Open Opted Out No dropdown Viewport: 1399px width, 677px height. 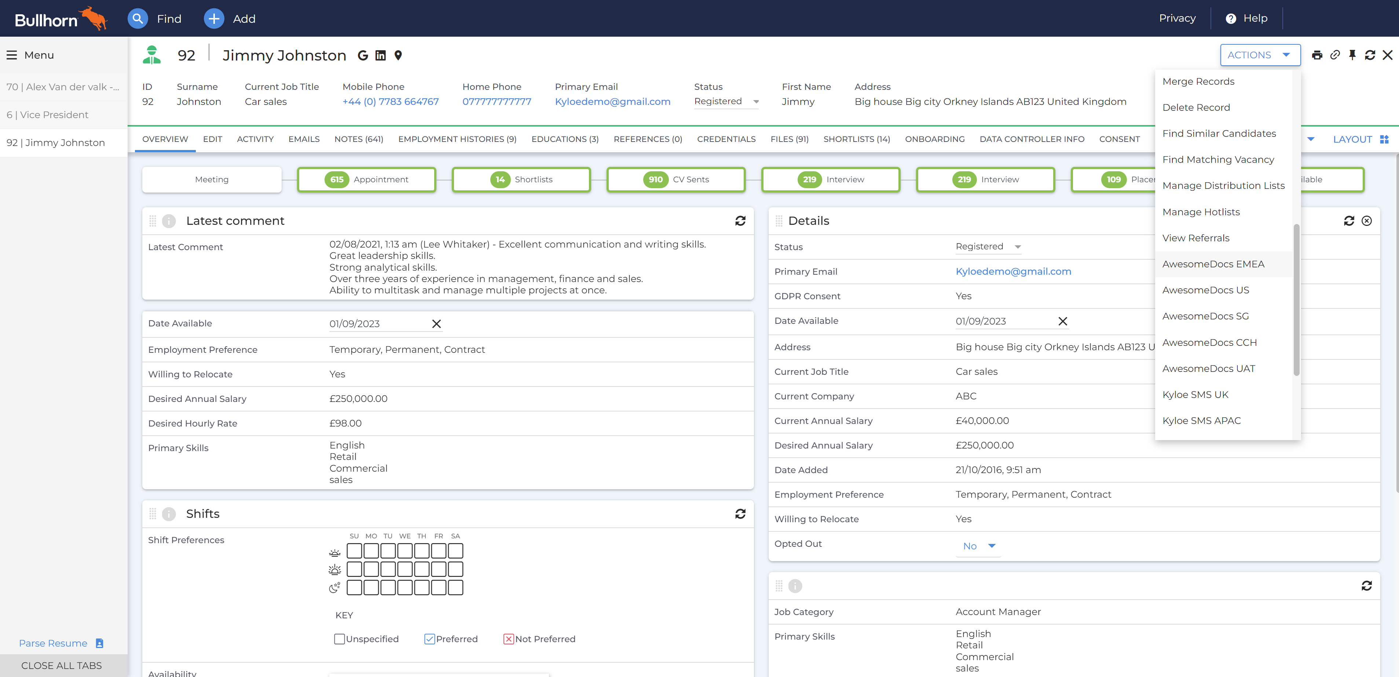[x=979, y=546]
